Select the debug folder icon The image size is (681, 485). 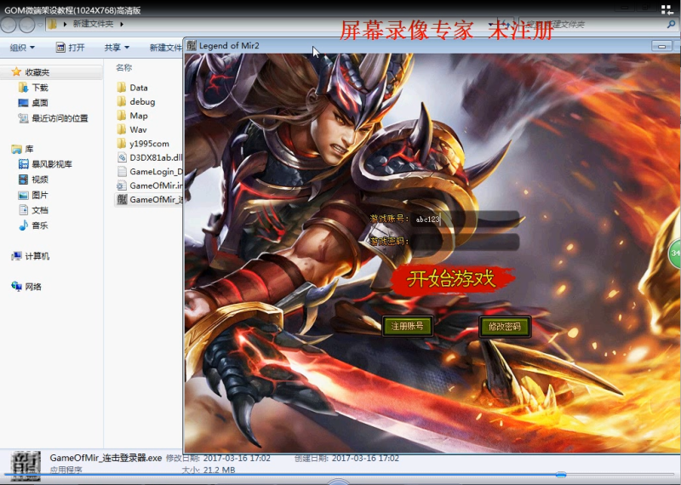[122, 101]
